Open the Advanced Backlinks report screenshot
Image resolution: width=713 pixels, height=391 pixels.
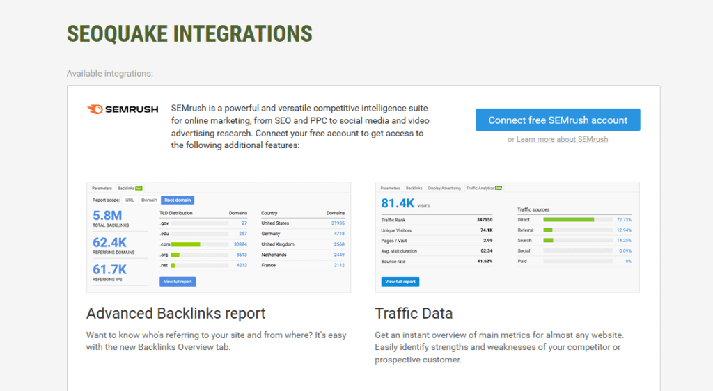coord(219,237)
